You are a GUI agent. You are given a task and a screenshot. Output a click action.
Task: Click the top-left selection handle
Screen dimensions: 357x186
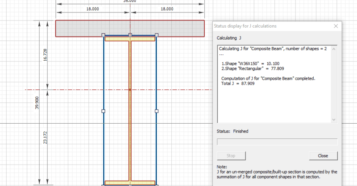104,35
